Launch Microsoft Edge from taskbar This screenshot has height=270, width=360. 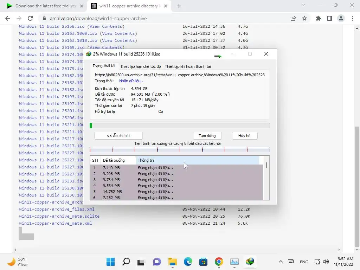pyautogui.click(x=188, y=262)
